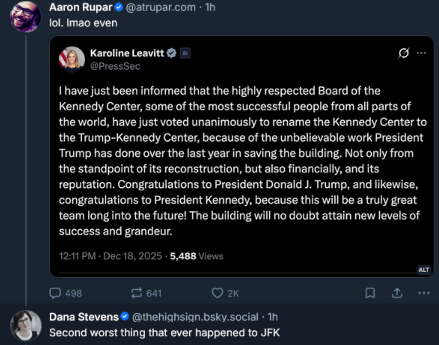Click the government badge icon beside Karoline Leavitt
This screenshot has height=345, width=439.
pos(185,53)
